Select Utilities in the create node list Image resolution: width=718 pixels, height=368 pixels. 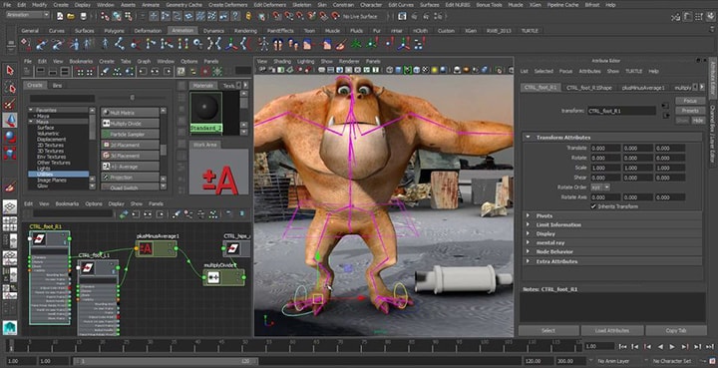click(x=59, y=175)
